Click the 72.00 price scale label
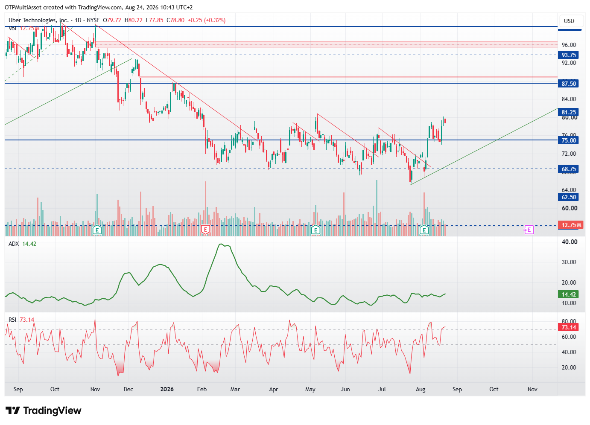Screen dimensions: 590x425 click(x=569, y=154)
